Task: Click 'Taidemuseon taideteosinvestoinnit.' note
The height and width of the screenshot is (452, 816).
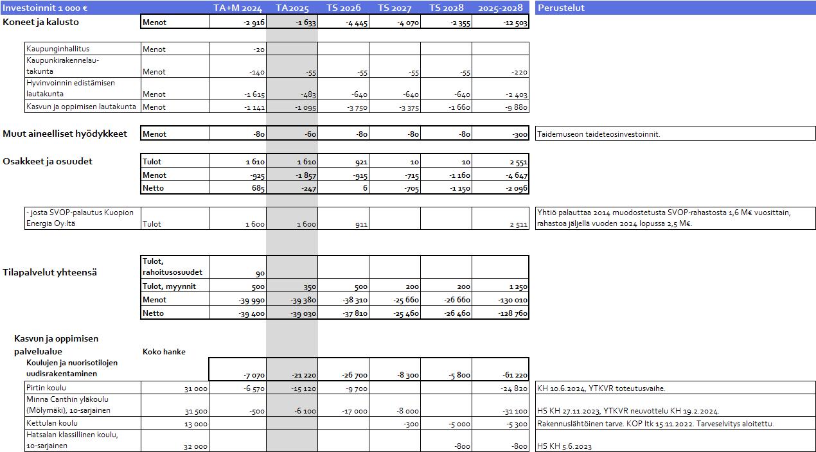Action: click(x=675, y=134)
